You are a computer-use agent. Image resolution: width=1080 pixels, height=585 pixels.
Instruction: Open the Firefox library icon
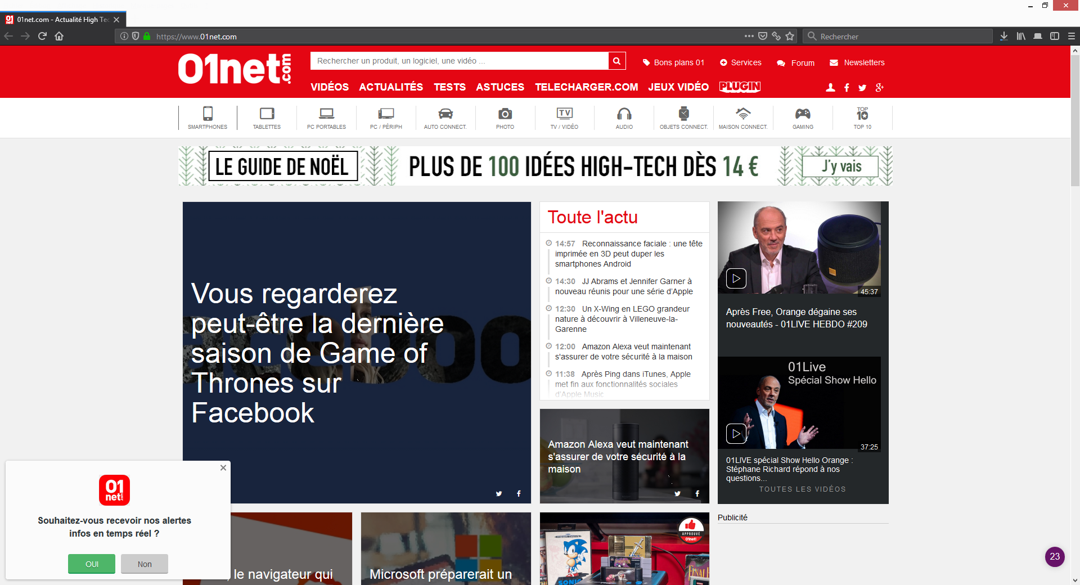tap(1021, 36)
